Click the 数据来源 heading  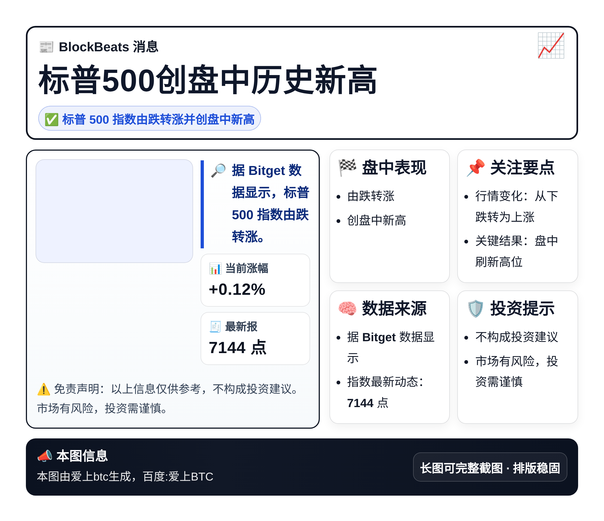coord(394,309)
